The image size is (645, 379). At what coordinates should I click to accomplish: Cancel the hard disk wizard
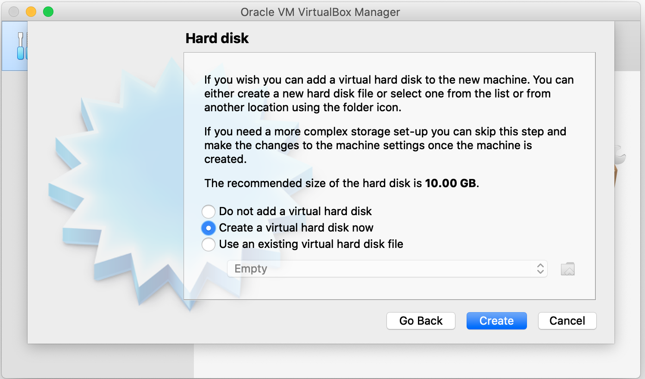tap(567, 321)
